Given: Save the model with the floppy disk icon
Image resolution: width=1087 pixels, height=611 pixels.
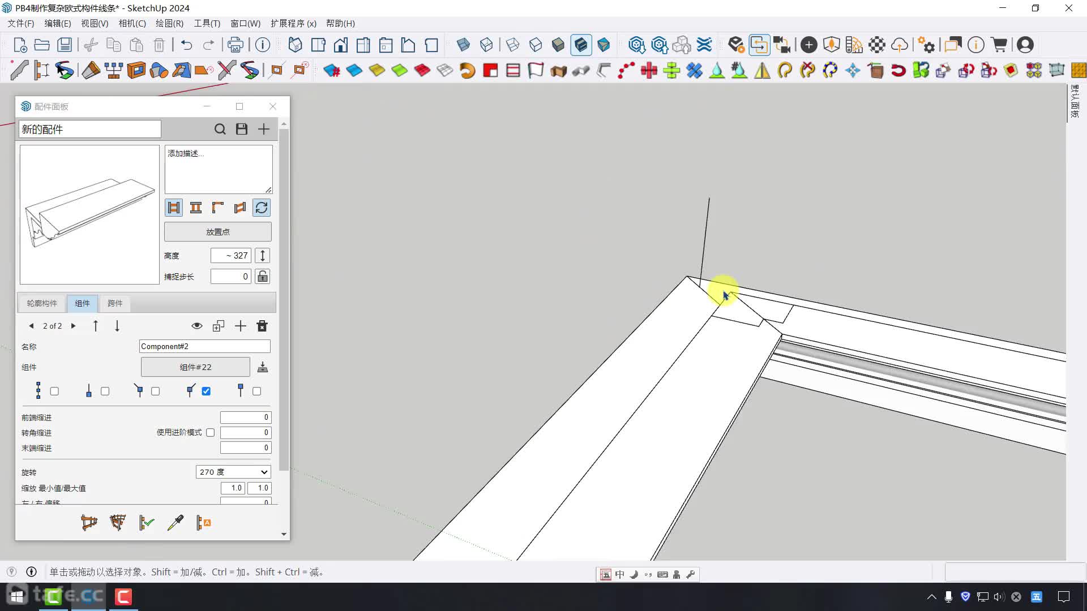Looking at the screenshot, I should (65, 45).
